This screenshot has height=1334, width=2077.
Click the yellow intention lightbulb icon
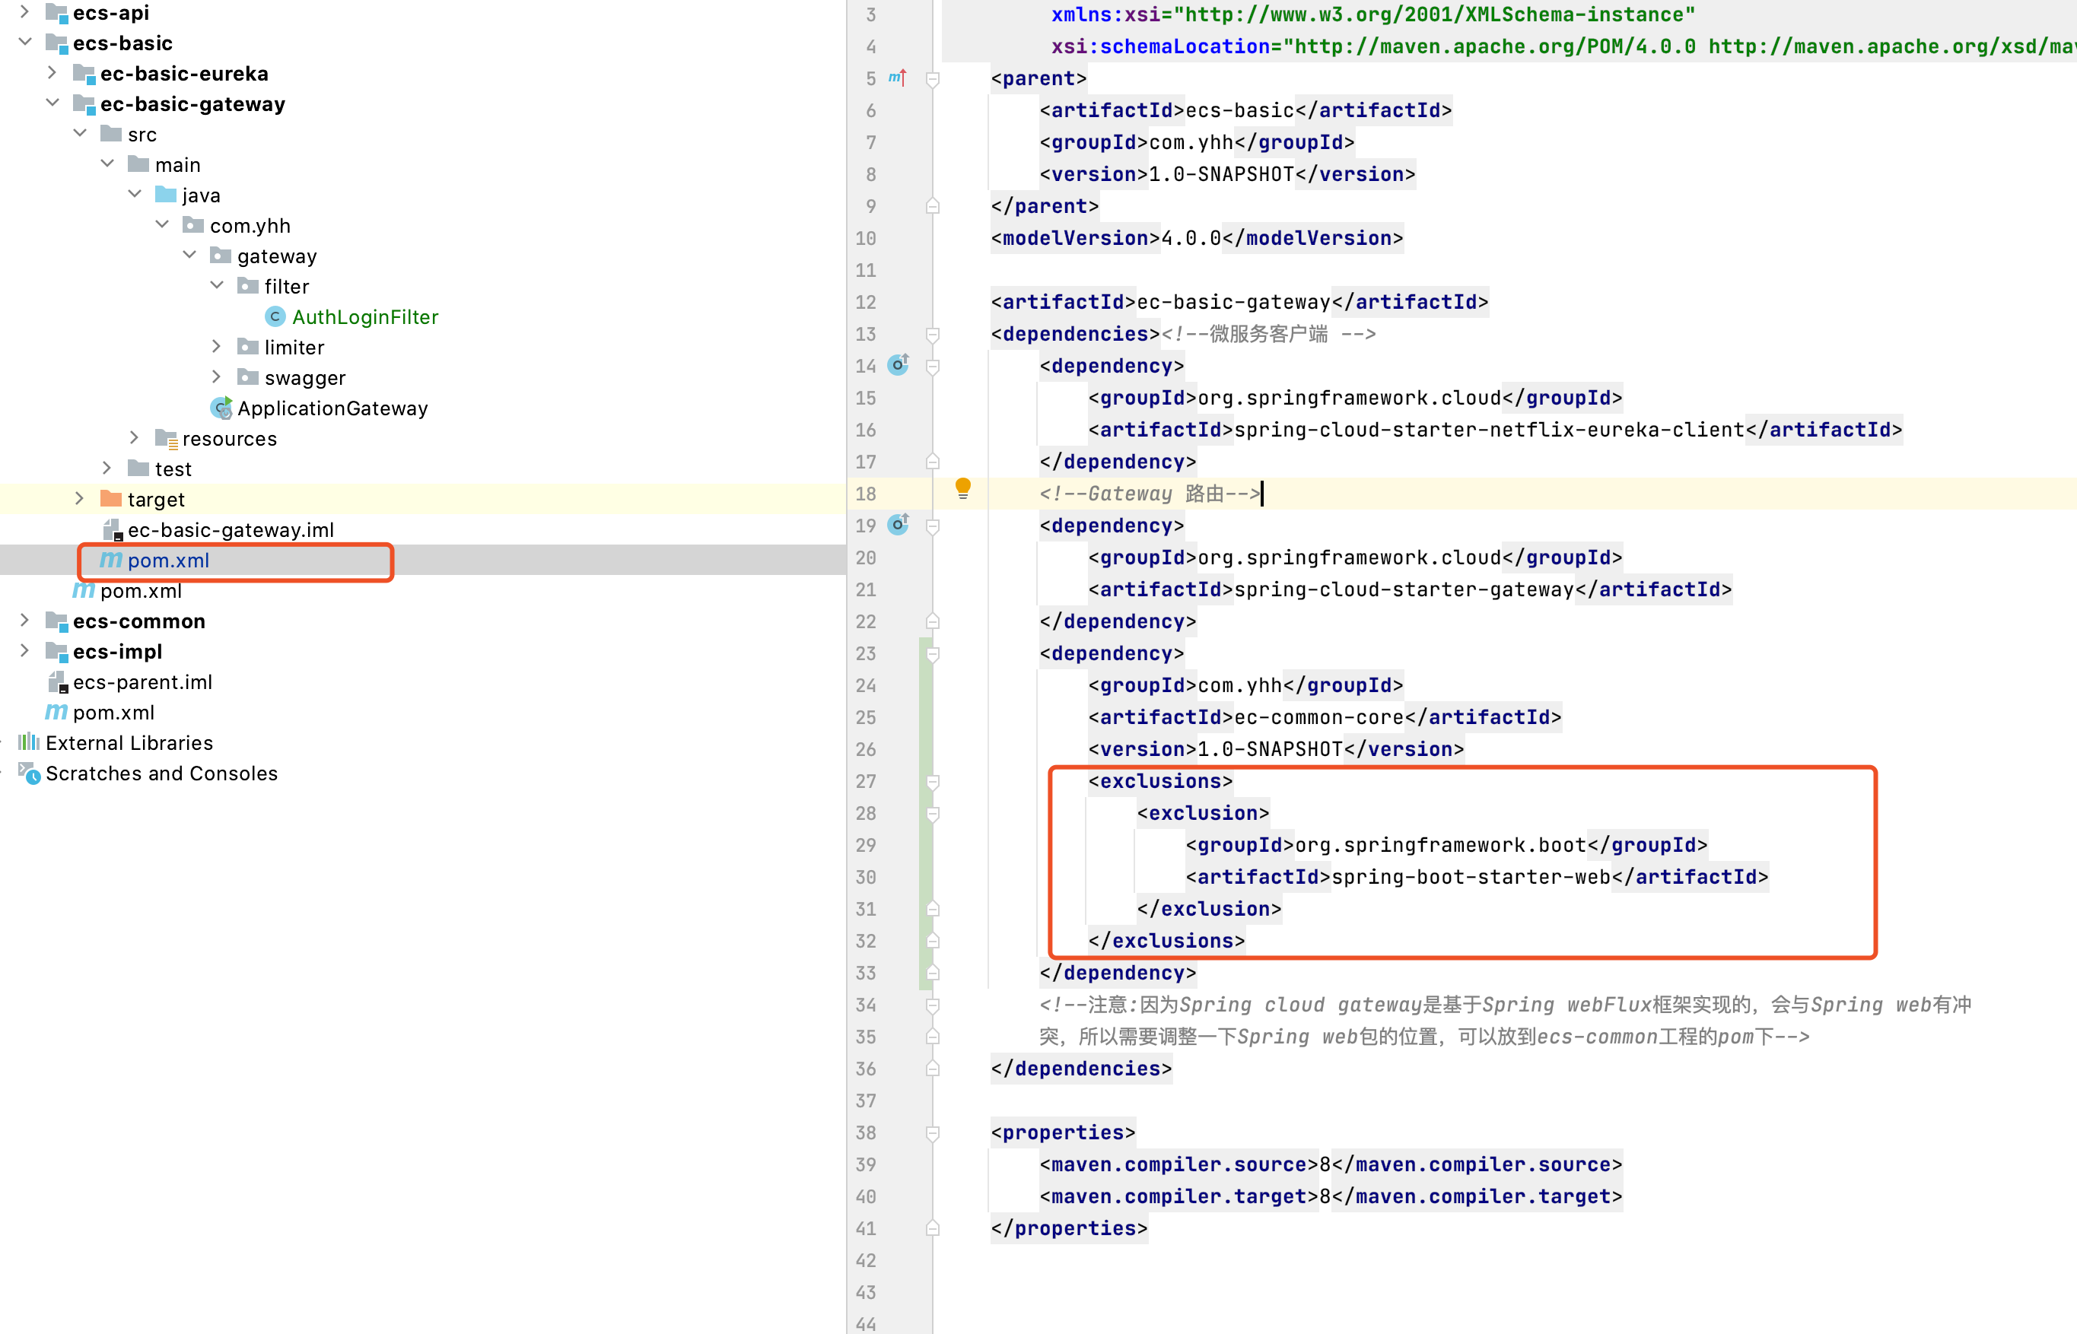pos(962,488)
